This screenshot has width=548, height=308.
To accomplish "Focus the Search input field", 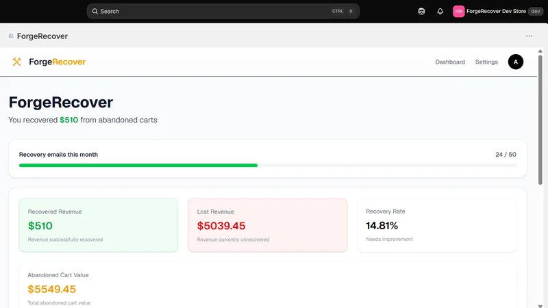I will [x=223, y=12].
